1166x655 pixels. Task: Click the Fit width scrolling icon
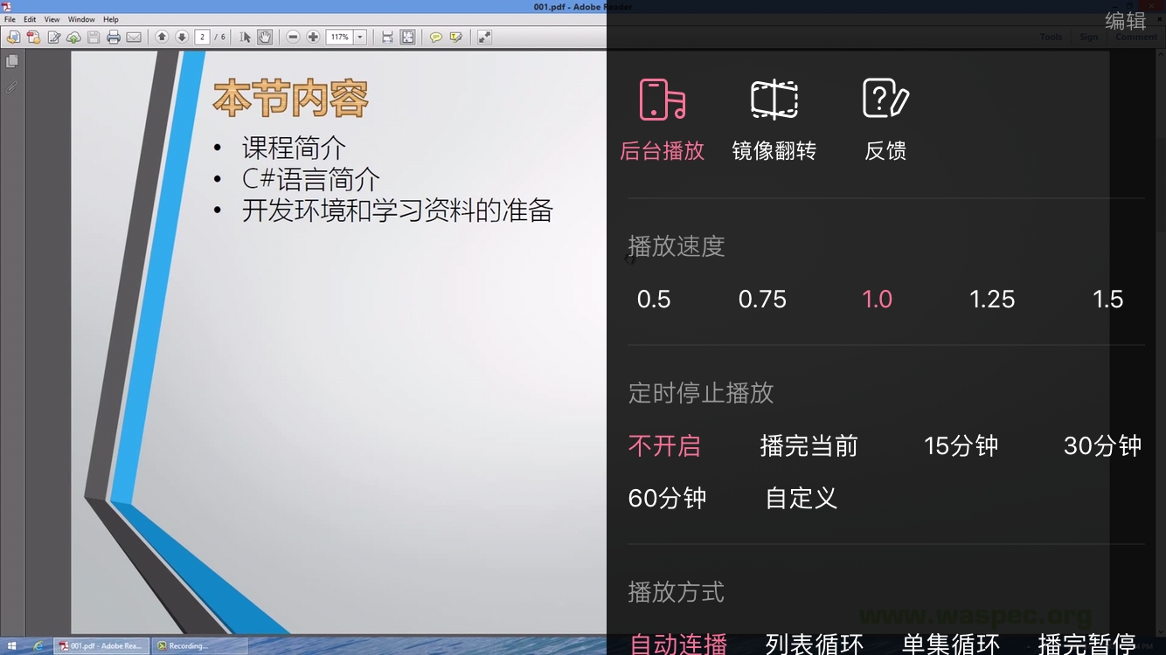[387, 37]
